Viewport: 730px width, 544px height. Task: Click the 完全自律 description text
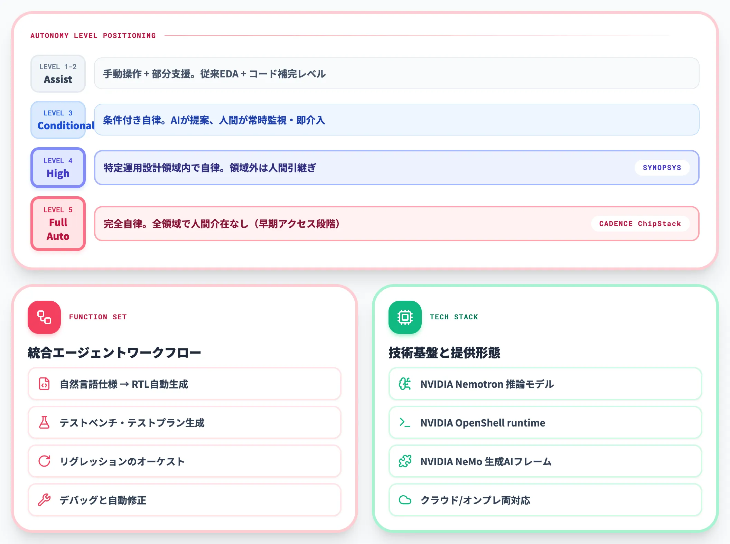[222, 224]
